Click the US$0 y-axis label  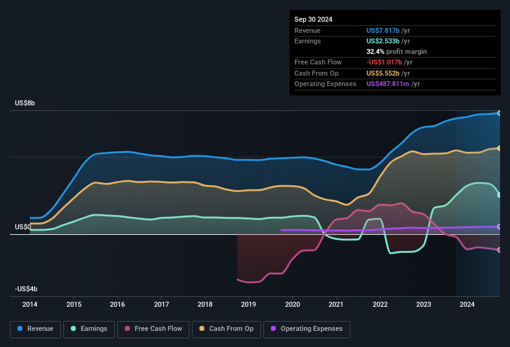22,227
